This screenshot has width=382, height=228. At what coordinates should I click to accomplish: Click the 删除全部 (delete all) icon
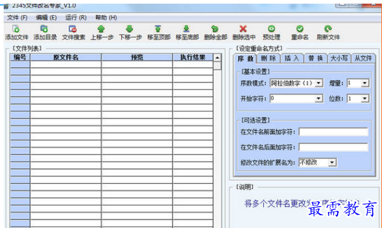pyautogui.click(x=215, y=29)
